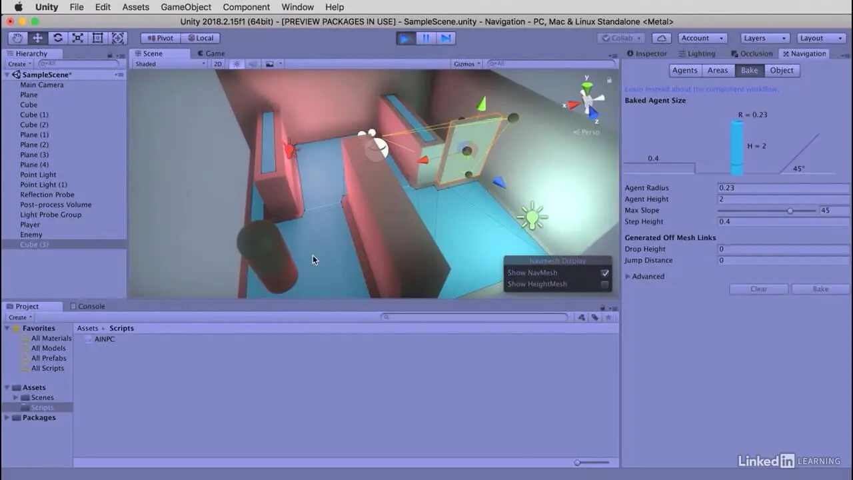Switch to the Game tab

[x=211, y=53]
